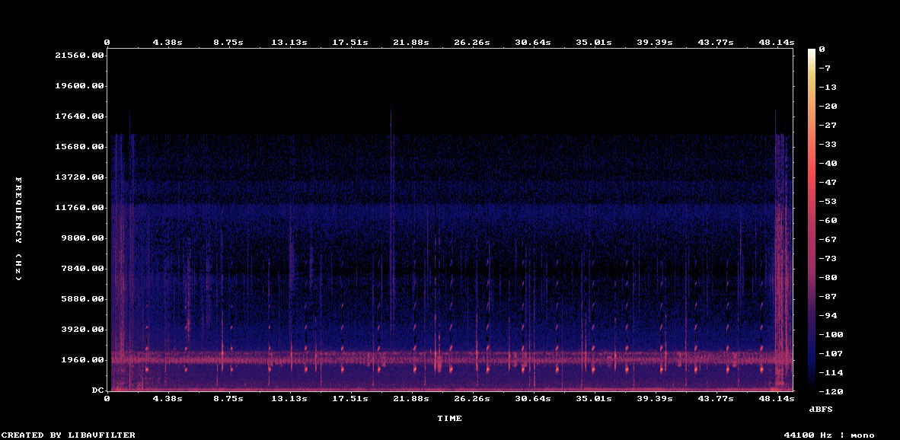900x440 pixels.
Task: Select the 3920.00 frequency label
Action: (x=81, y=329)
